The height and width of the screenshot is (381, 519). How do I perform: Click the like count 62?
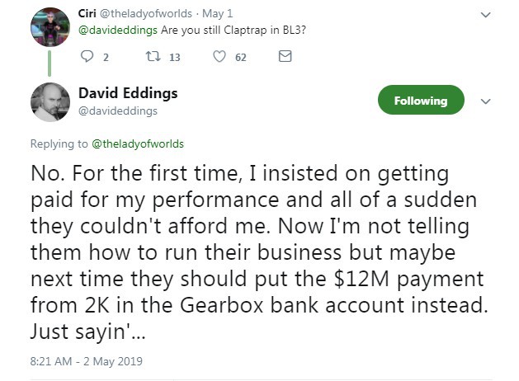click(241, 58)
